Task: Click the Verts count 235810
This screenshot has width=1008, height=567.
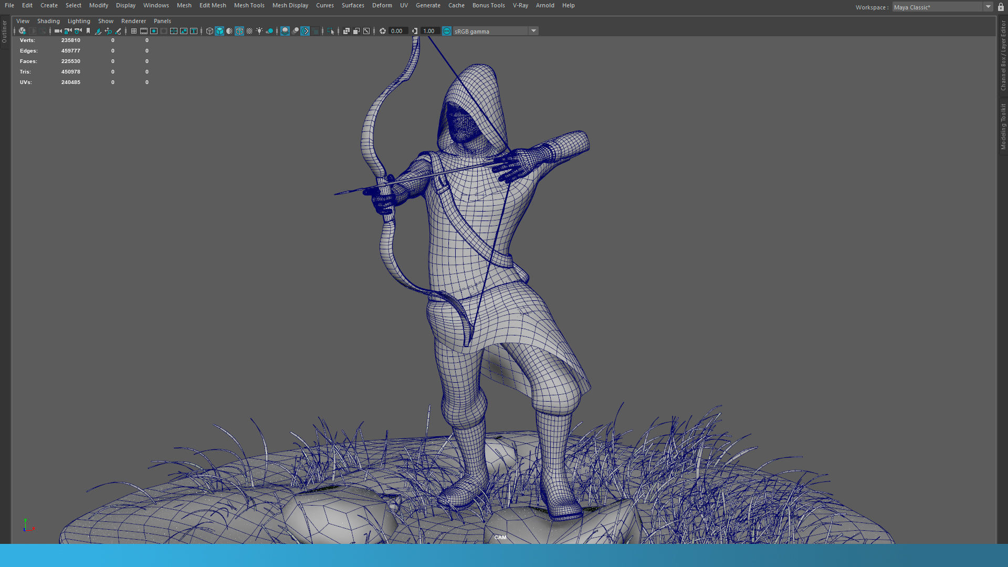Action: coord(71,40)
